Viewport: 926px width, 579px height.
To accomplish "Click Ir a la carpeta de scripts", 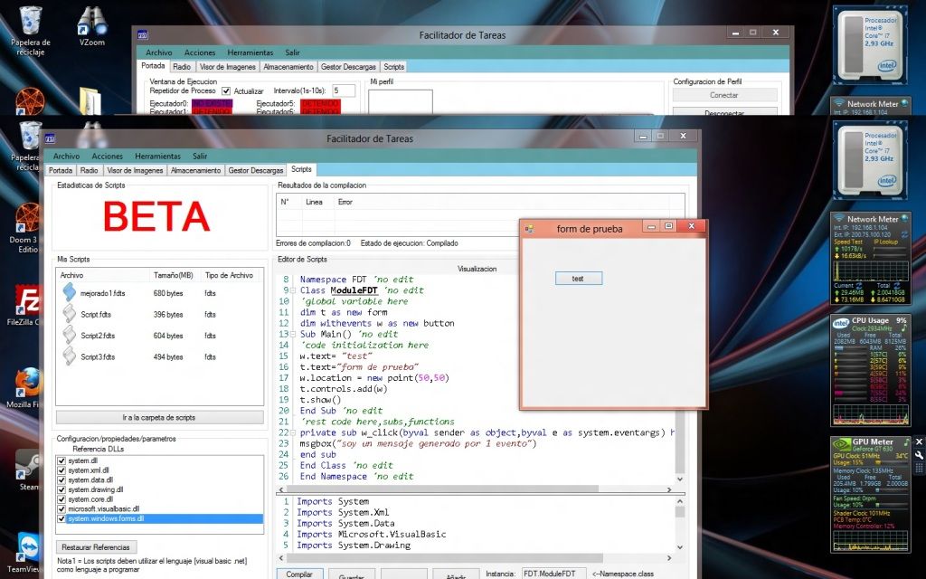I will (159, 417).
